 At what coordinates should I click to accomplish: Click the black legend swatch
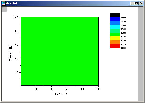click(115, 15)
